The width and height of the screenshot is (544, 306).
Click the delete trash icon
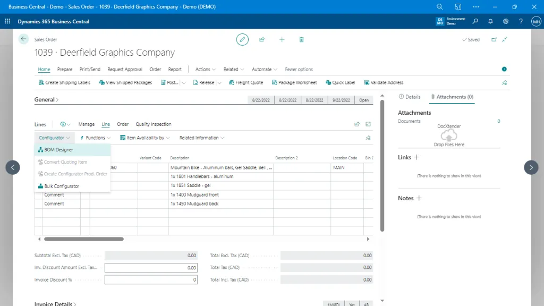(x=301, y=39)
